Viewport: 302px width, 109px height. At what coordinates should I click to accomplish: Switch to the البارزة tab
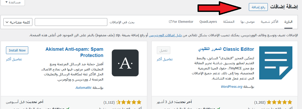(288, 22)
